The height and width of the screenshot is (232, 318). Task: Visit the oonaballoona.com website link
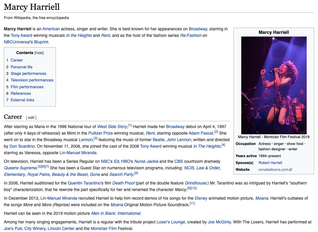coord(273,170)
